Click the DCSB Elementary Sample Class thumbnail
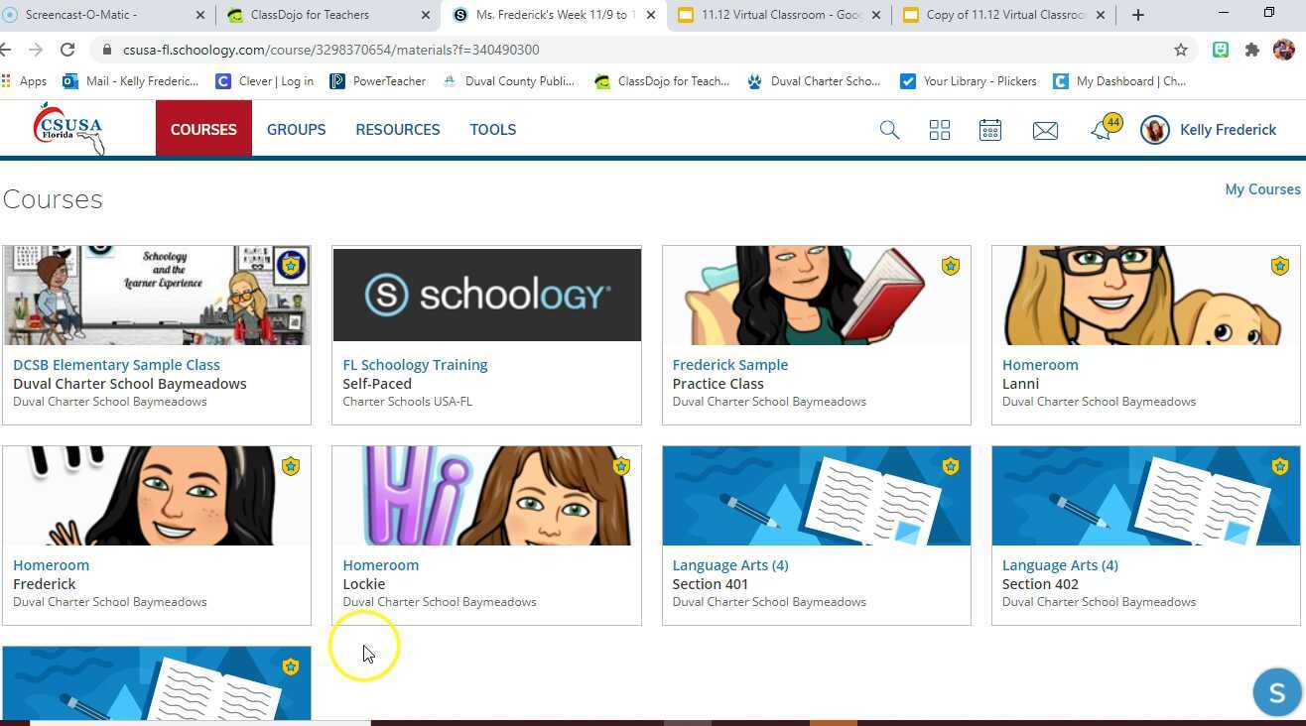The image size is (1306, 726). (157, 296)
